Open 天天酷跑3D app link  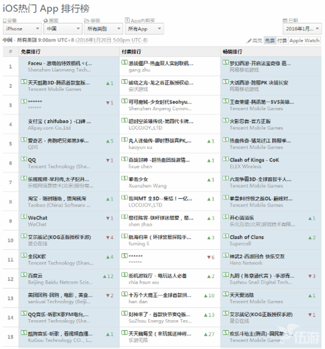[x=58, y=83]
